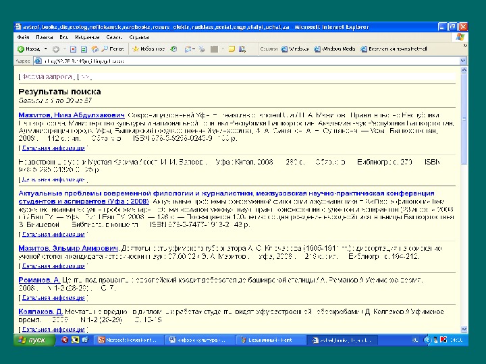Click the Print toolbar icon

pyautogui.click(x=202, y=49)
